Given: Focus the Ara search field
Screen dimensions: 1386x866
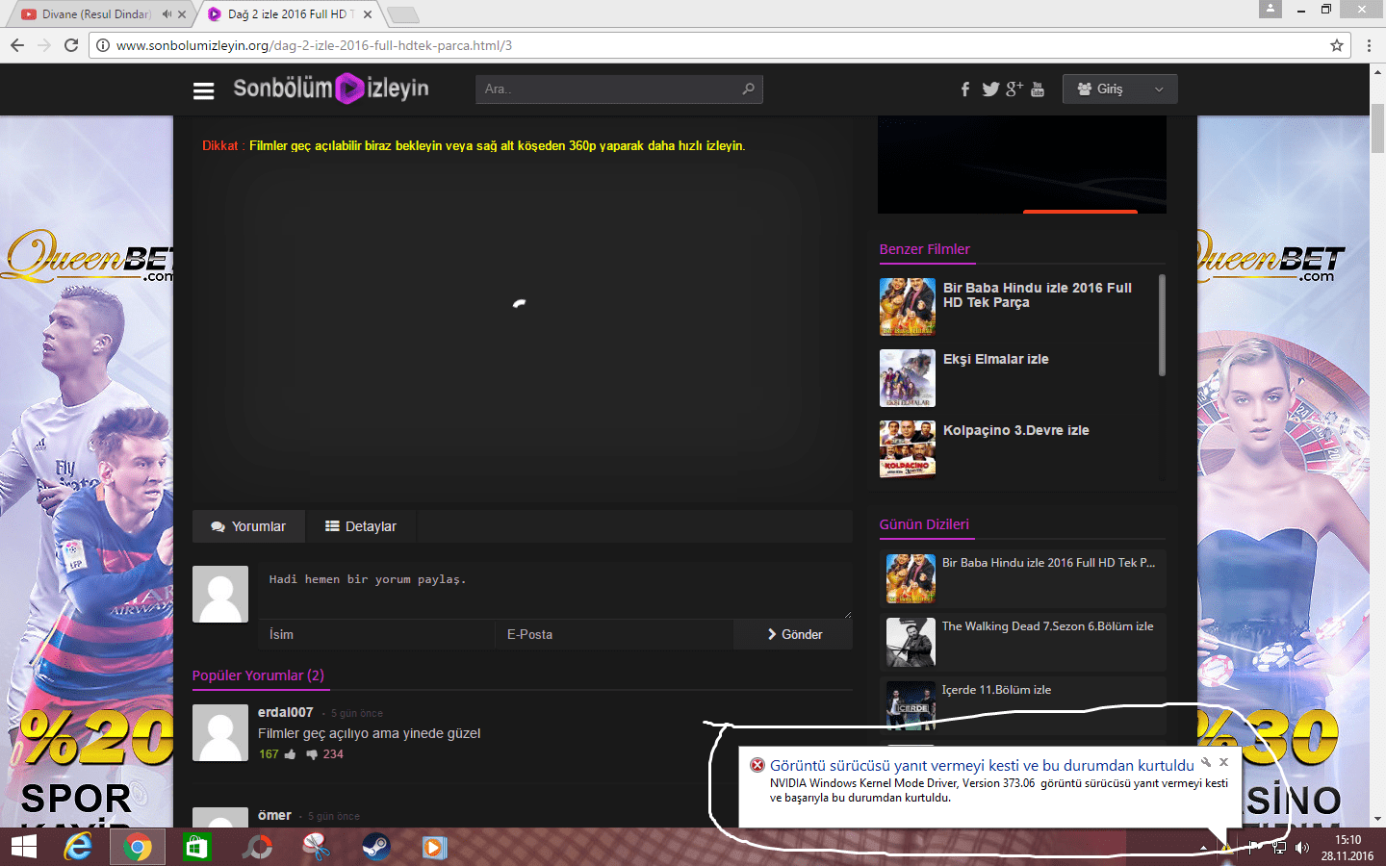Looking at the screenshot, I should [620, 89].
